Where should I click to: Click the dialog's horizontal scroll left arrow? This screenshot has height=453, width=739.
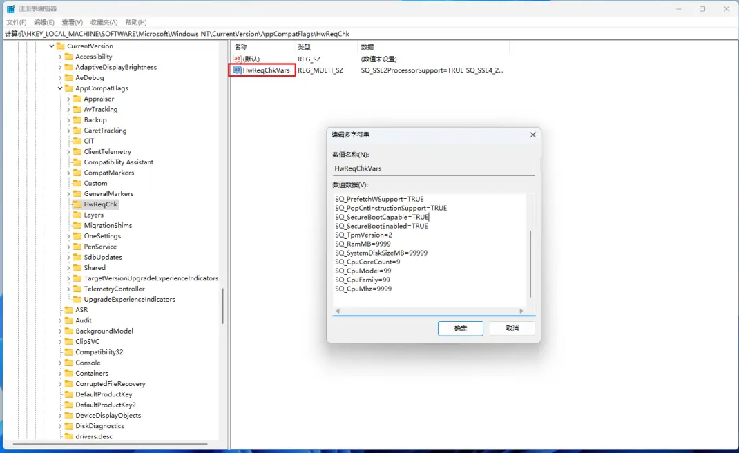coord(338,311)
